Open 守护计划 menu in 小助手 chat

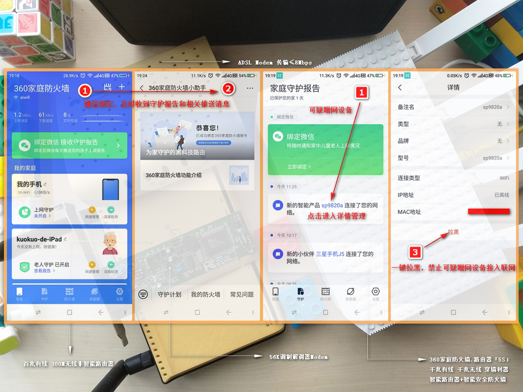point(170,295)
